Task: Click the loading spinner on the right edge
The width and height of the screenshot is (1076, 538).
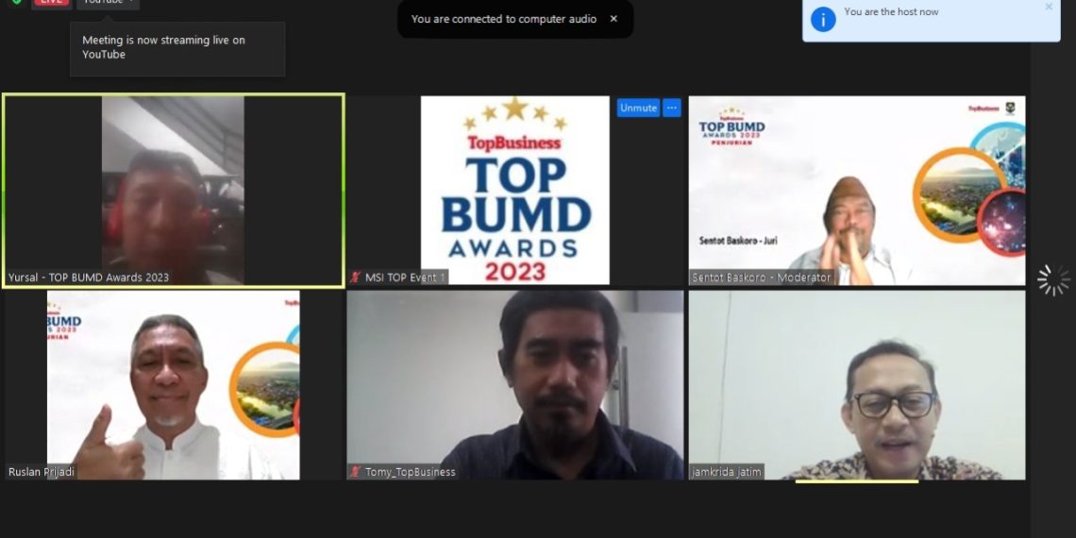Action: (1053, 280)
